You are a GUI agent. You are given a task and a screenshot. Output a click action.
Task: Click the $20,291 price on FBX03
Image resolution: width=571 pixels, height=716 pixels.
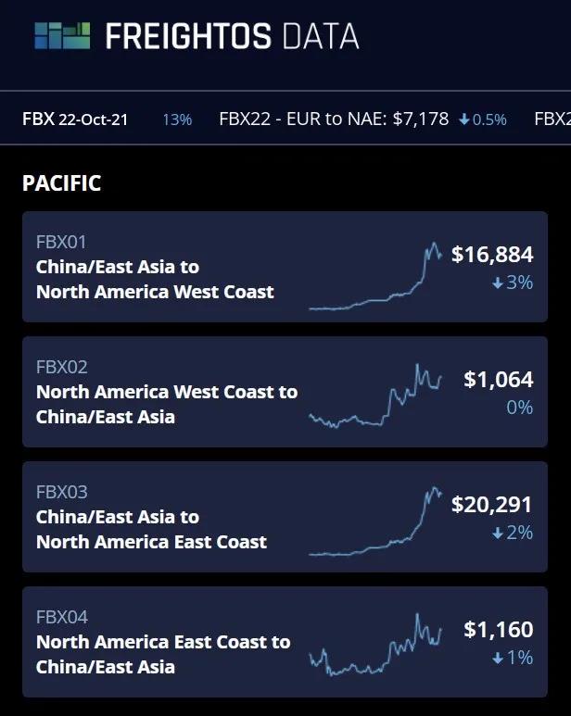coord(492,504)
